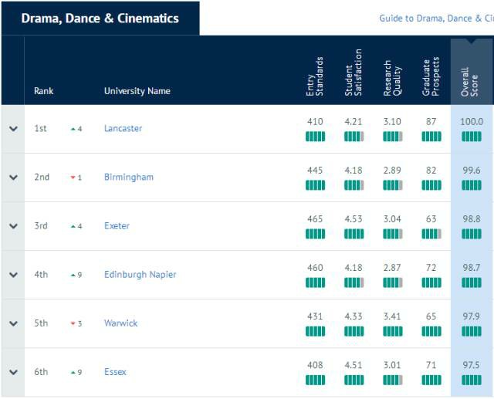494x399 pixels.
Task: Click Exeter's entry standards value 465
Action: [x=315, y=219]
